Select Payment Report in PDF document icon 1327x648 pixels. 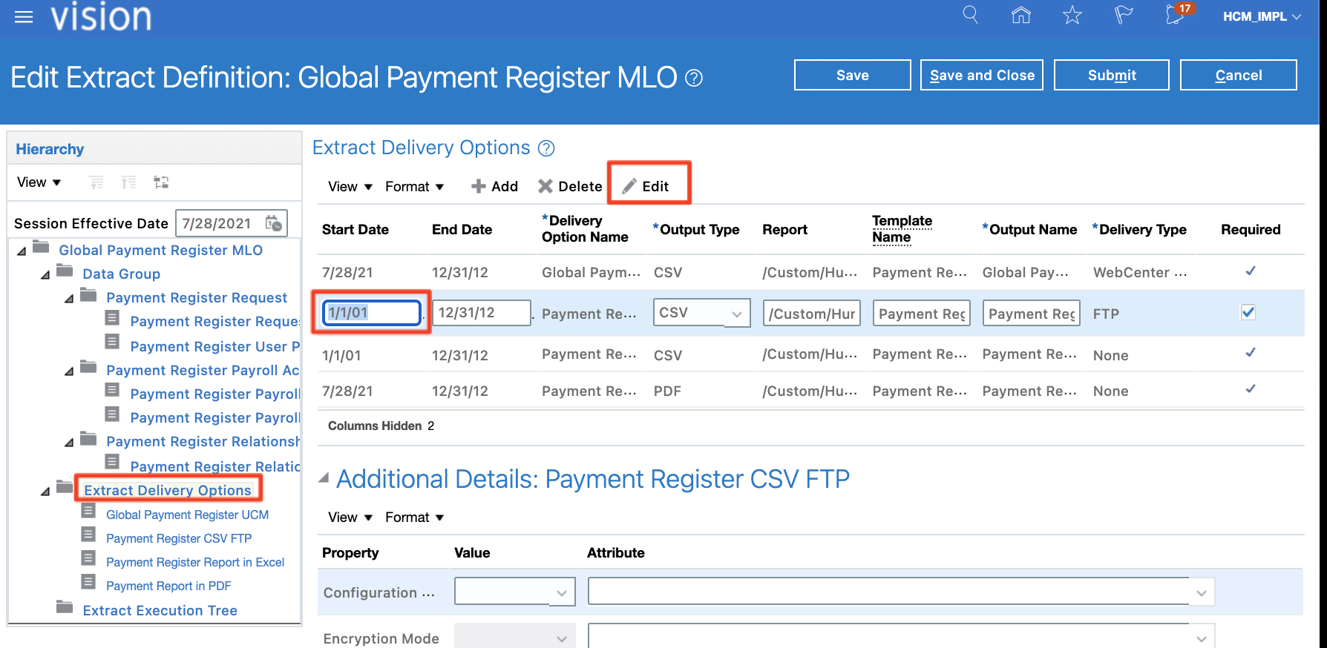(88, 582)
